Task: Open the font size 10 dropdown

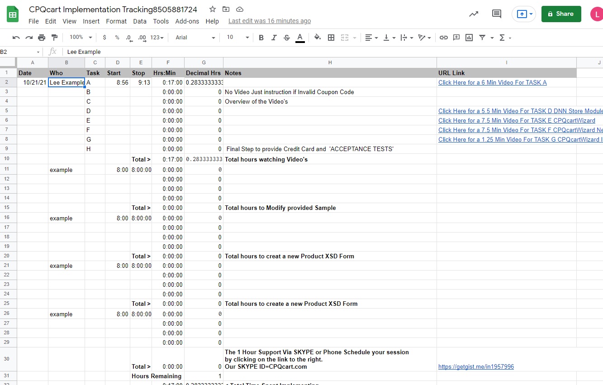Action: tap(238, 38)
